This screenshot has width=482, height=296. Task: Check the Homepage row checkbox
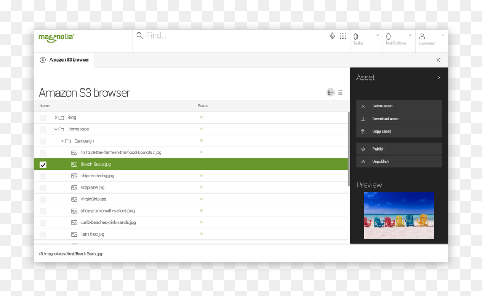point(43,129)
